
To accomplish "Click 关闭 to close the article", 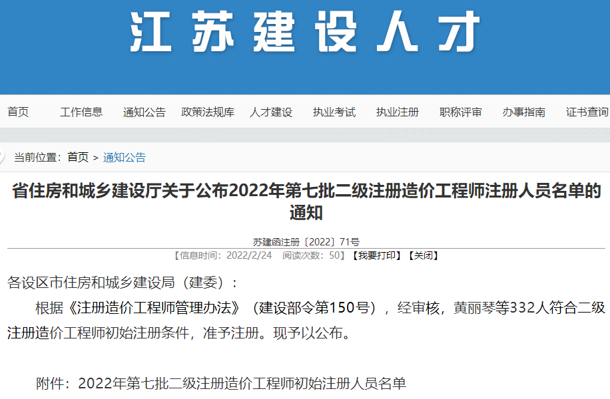I will pyautogui.click(x=424, y=255).
